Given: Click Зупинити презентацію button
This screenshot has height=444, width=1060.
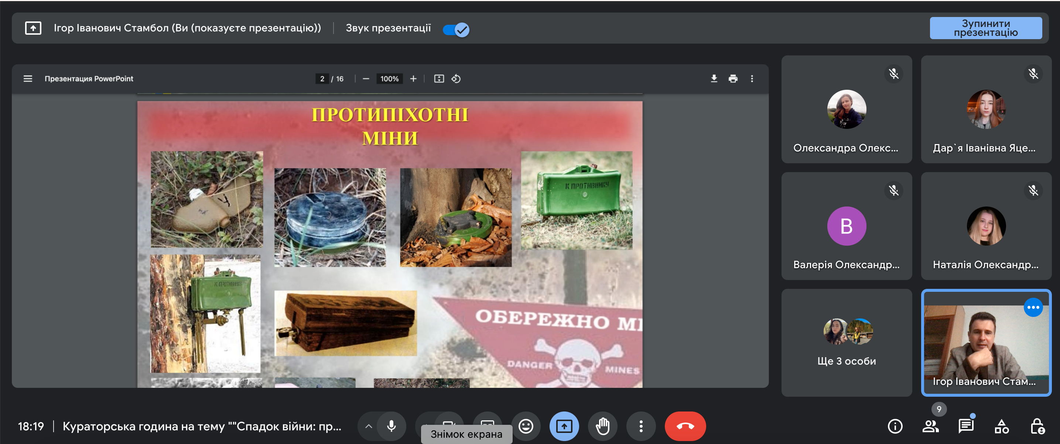Looking at the screenshot, I should [985, 28].
